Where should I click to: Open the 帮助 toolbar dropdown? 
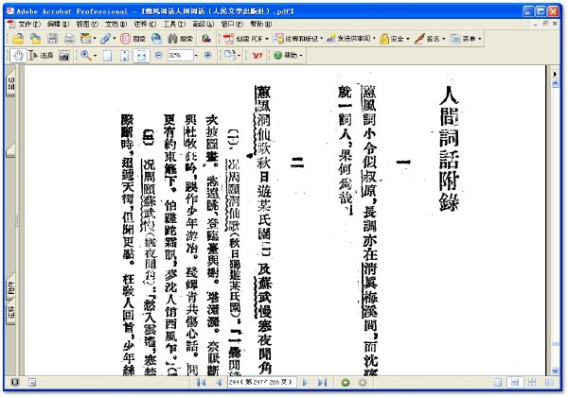301,56
